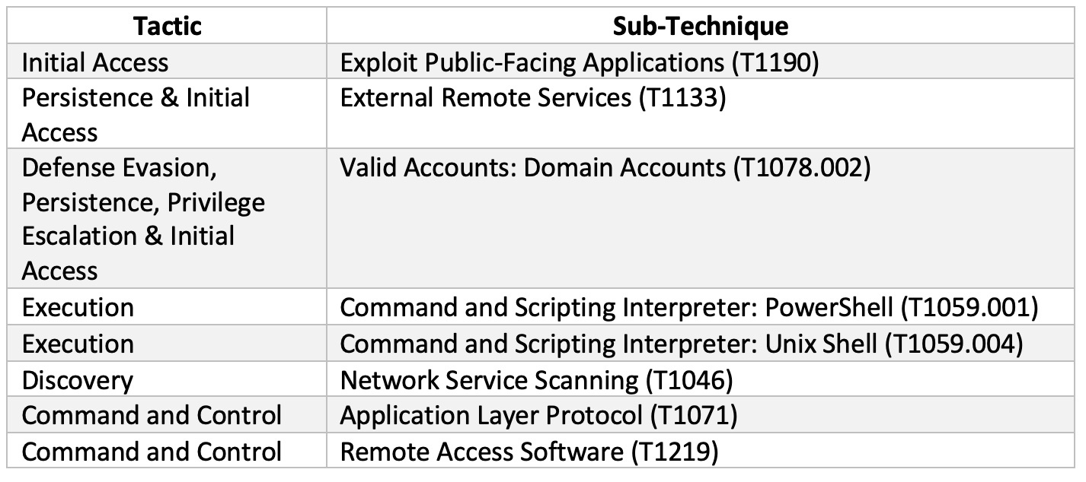Select the Discovery tactic cell
The image size is (1086, 482).
tap(77, 380)
